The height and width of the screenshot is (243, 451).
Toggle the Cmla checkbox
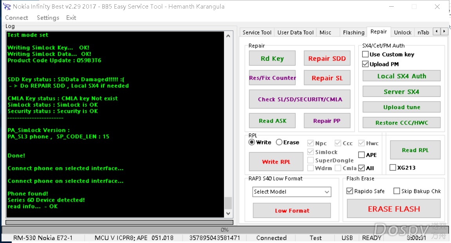pos(338,168)
